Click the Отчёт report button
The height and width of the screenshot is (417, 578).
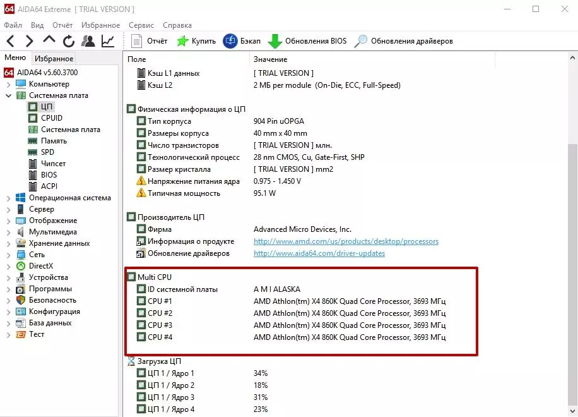[150, 41]
